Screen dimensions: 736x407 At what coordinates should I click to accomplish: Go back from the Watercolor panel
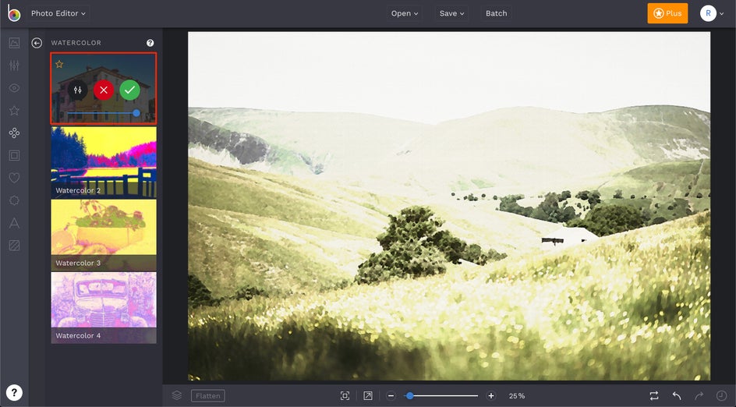[37, 43]
